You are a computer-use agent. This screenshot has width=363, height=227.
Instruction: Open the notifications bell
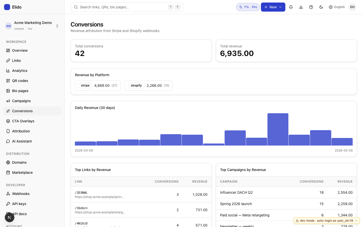(x=291, y=7)
